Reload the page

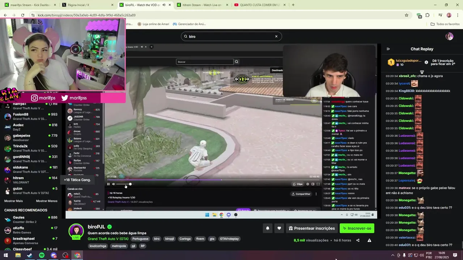[x=22, y=15]
